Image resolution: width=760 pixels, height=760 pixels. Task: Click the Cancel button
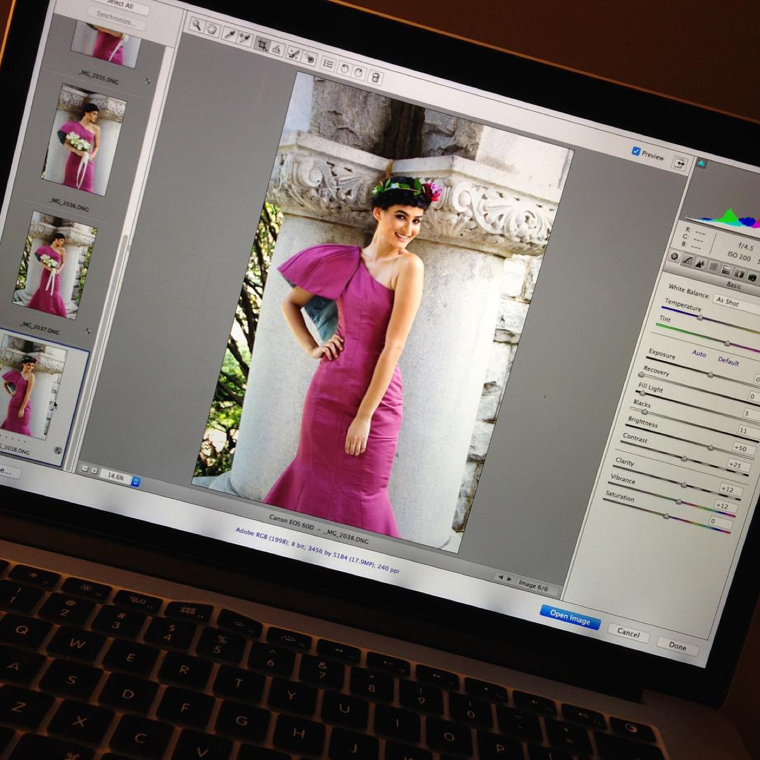pos(628,633)
